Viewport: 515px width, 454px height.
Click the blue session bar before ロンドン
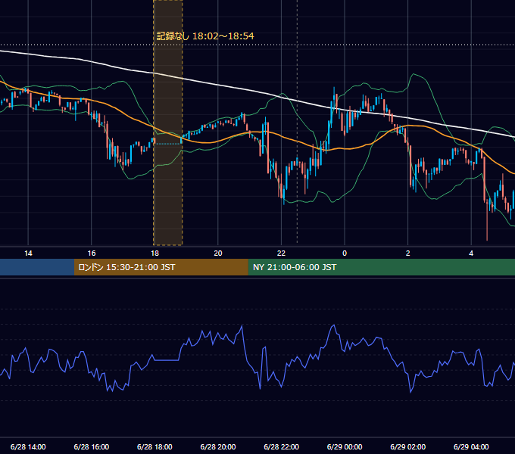tap(37, 267)
